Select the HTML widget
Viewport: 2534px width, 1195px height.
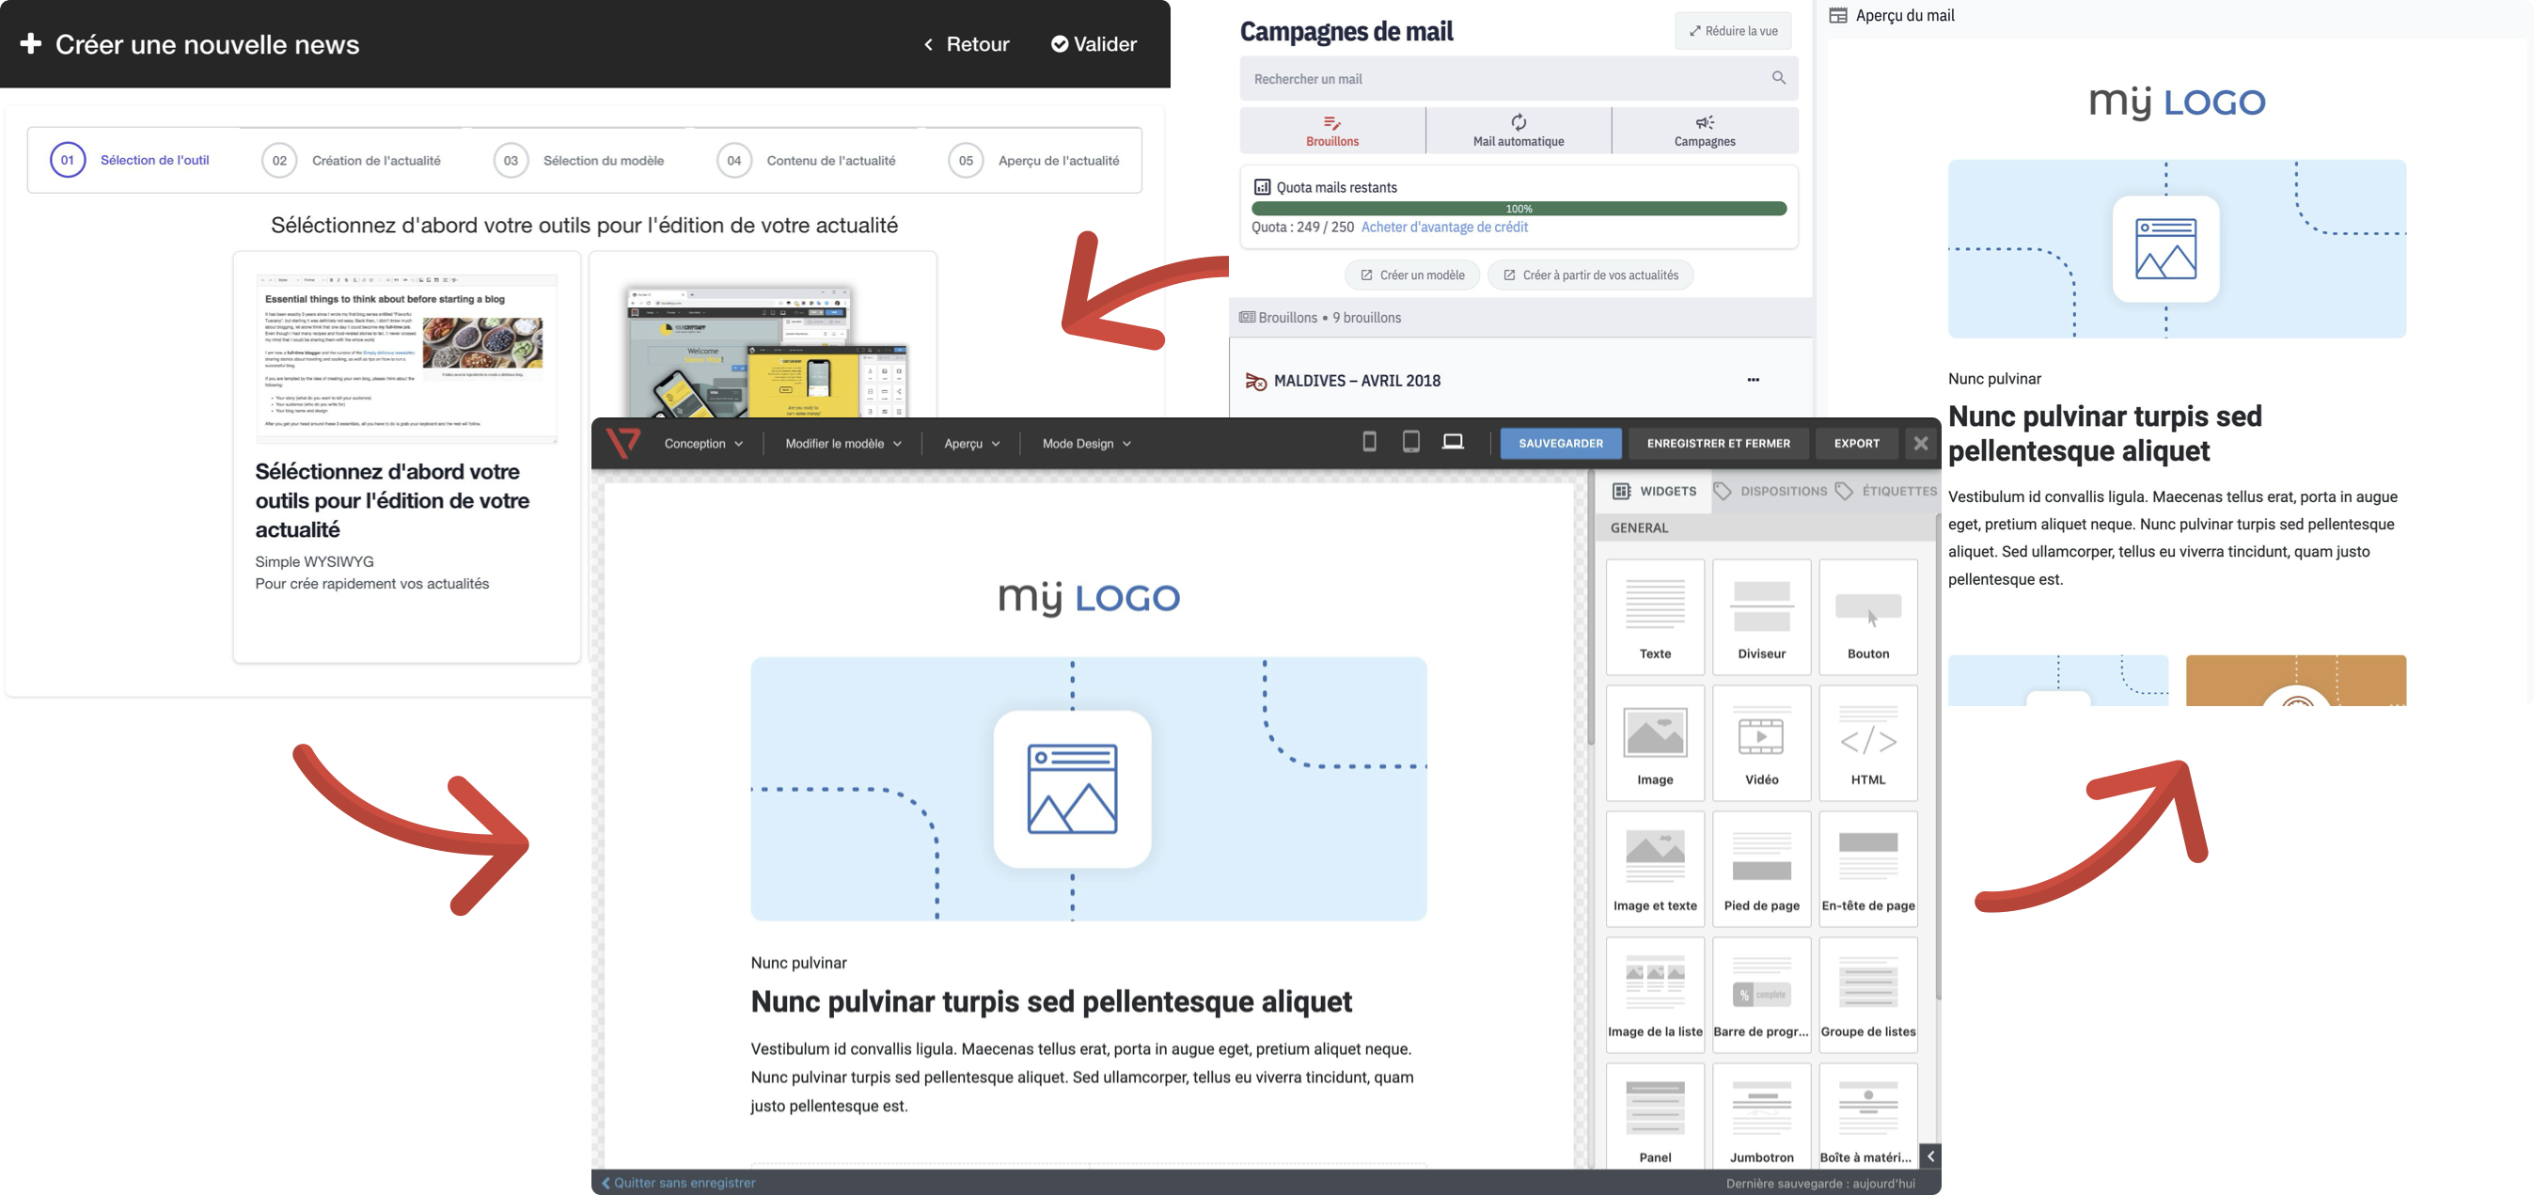pos(1867,744)
